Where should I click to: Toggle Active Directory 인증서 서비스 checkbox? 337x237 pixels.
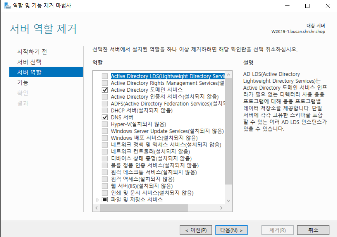pos(105,97)
